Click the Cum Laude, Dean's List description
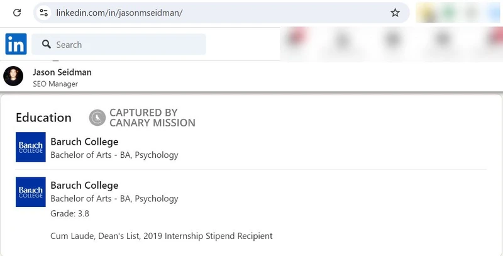 click(162, 236)
